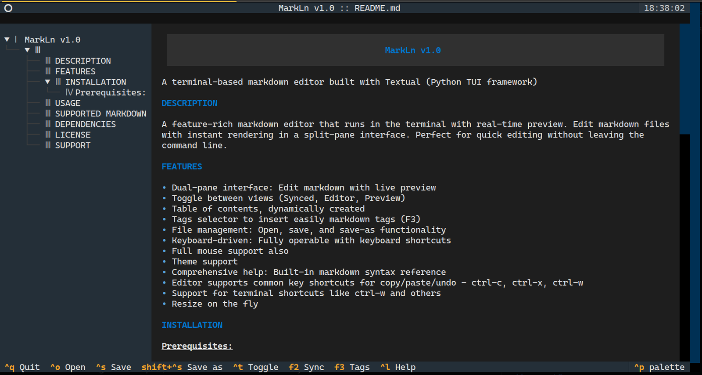702x375 pixels.
Task: Click the MarkLn v1.0 root tree label
Action: pos(52,39)
